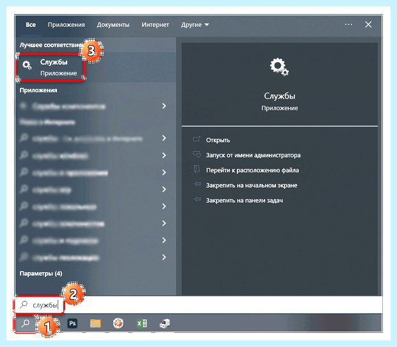Open Excel from the taskbar
This screenshot has height=347, width=397.
click(142, 323)
